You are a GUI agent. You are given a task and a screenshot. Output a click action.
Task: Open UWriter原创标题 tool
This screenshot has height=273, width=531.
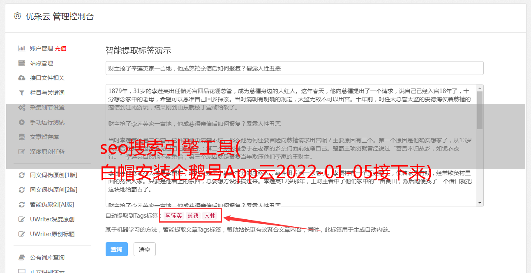coord(52,234)
